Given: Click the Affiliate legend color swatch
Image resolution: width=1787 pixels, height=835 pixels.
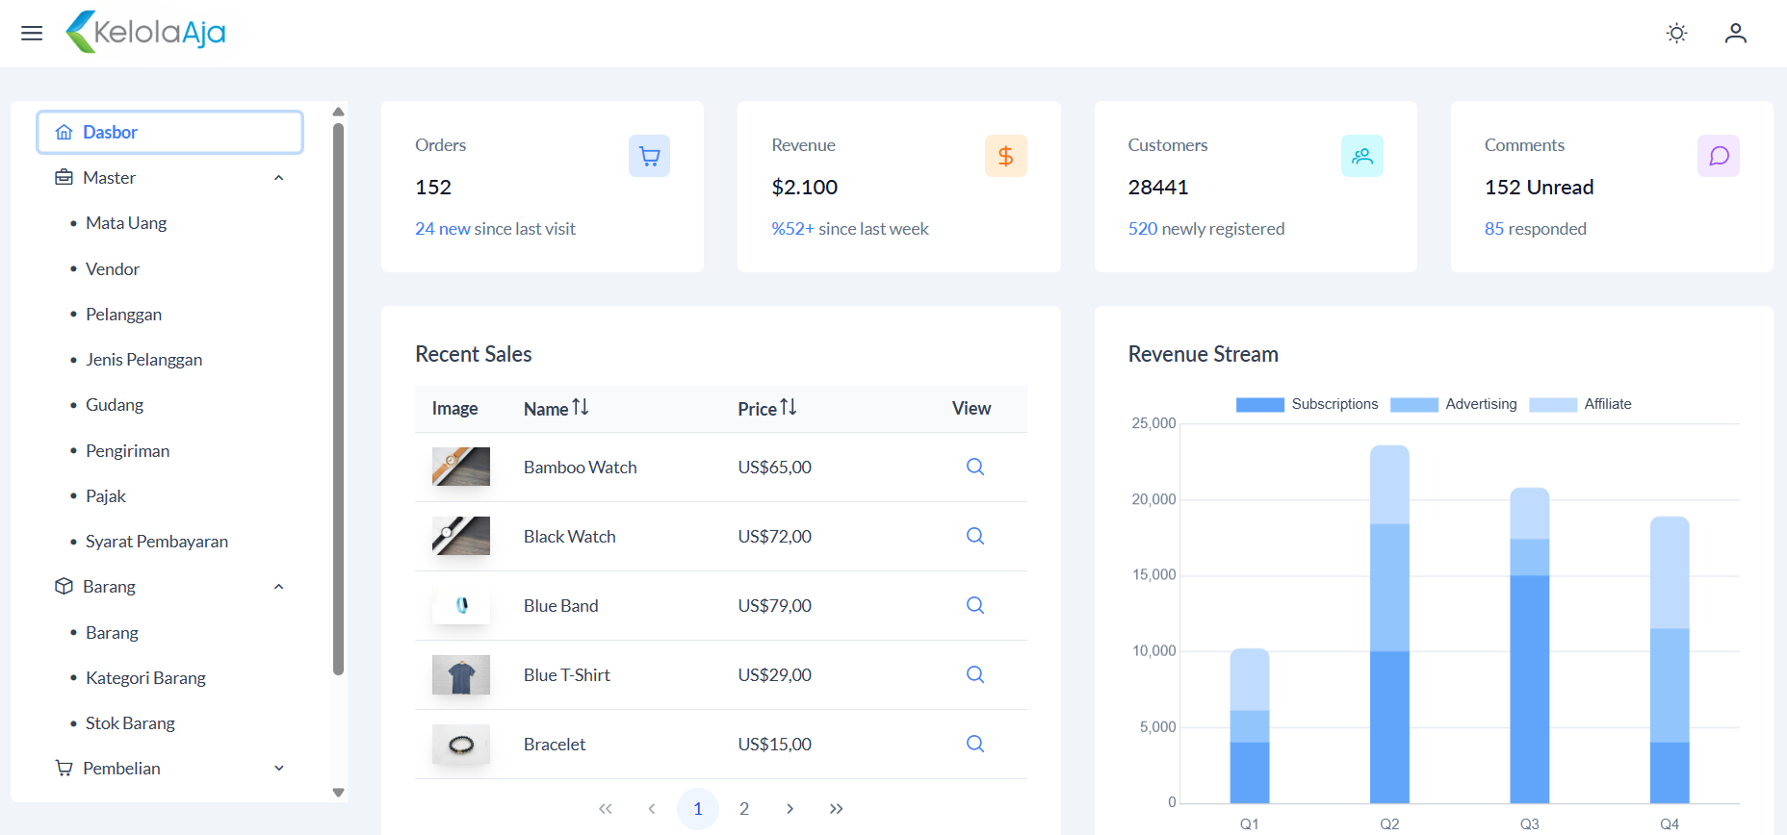Looking at the screenshot, I should pyautogui.click(x=1552, y=405).
